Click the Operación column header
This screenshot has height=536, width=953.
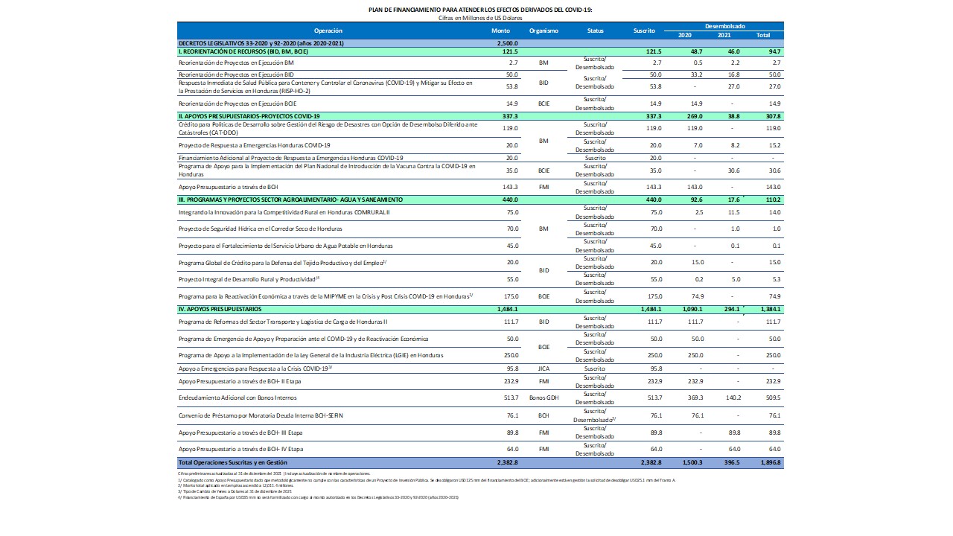coord(328,31)
